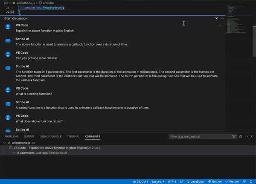Collapse the animations.js comments tree node
This screenshot has width=256, height=184.
[x=5, y=143]
